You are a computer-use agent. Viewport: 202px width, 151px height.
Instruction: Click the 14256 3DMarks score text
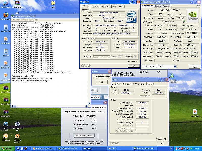[84, 116]
